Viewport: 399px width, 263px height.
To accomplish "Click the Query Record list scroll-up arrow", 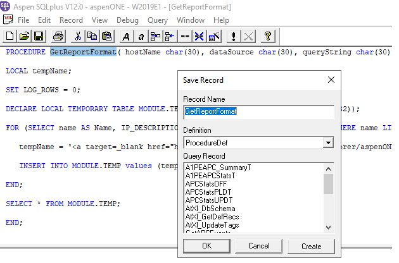I will (328, 169).
